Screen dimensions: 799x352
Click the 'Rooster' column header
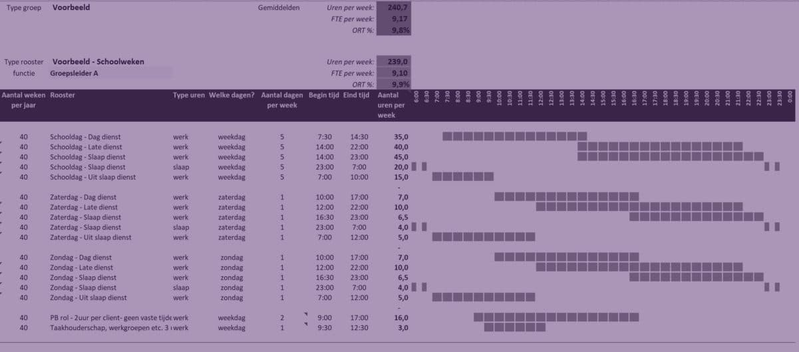tap(63, 95)
